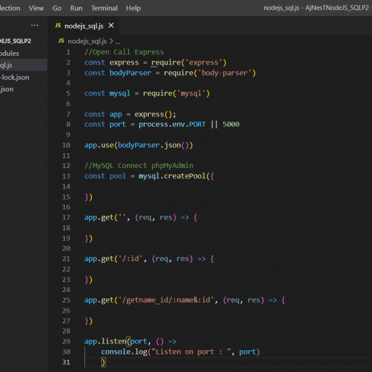372x372 pixels.
Task: Open the Terminal menu
Action: click(104, 8)
